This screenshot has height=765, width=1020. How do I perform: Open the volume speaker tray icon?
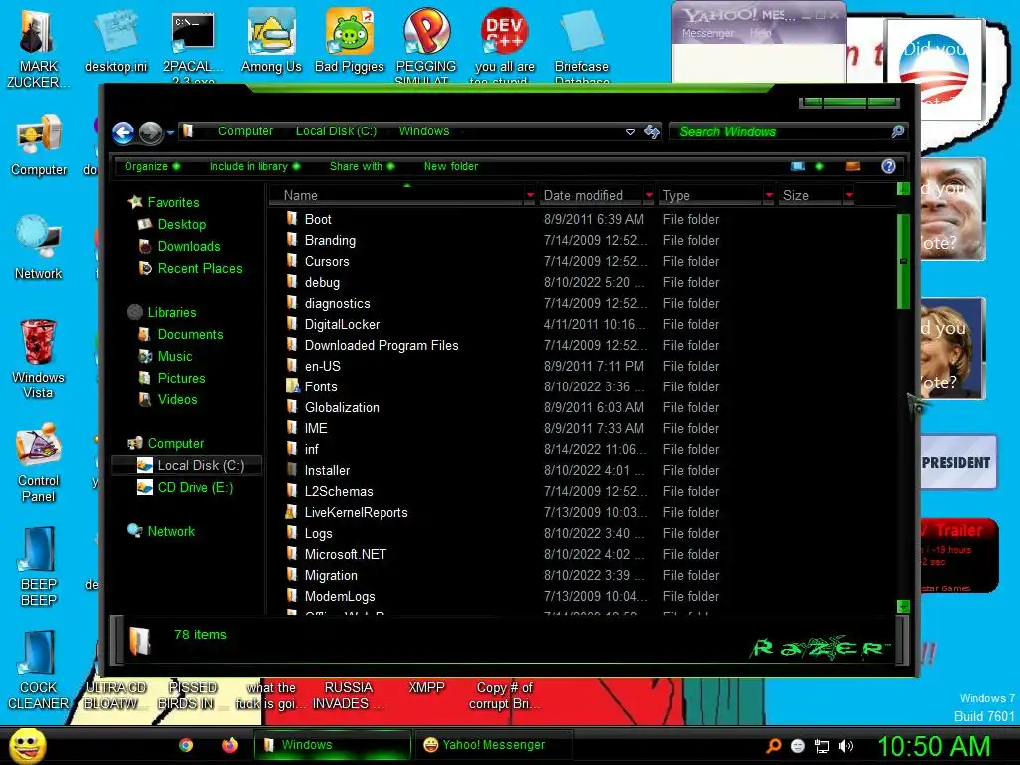pyautogui.click(x=846, y=746)
